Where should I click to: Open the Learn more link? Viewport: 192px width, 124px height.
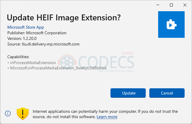click(107, 117)
